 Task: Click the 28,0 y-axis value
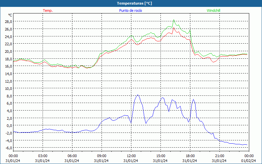(x=9, y=22)
